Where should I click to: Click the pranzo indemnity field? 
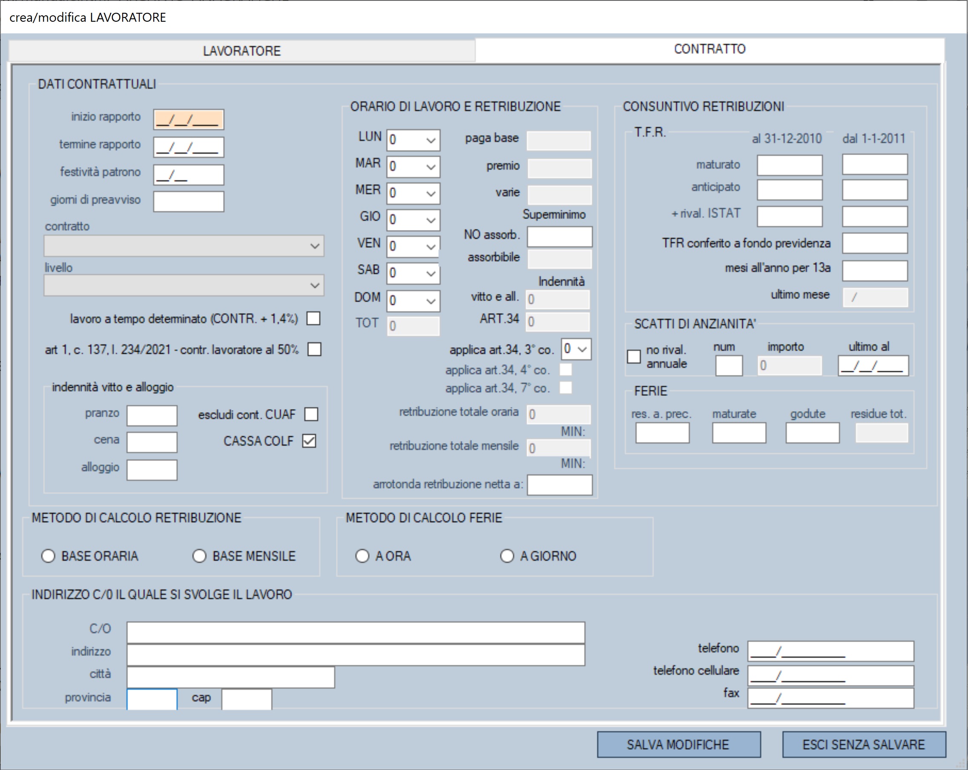(152, 415)
